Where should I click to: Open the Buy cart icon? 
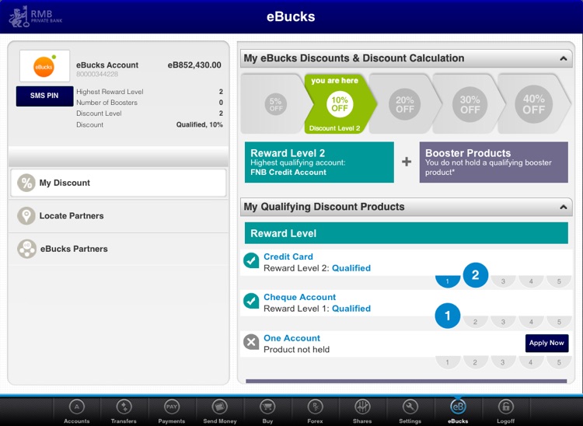tap(267, 407)
